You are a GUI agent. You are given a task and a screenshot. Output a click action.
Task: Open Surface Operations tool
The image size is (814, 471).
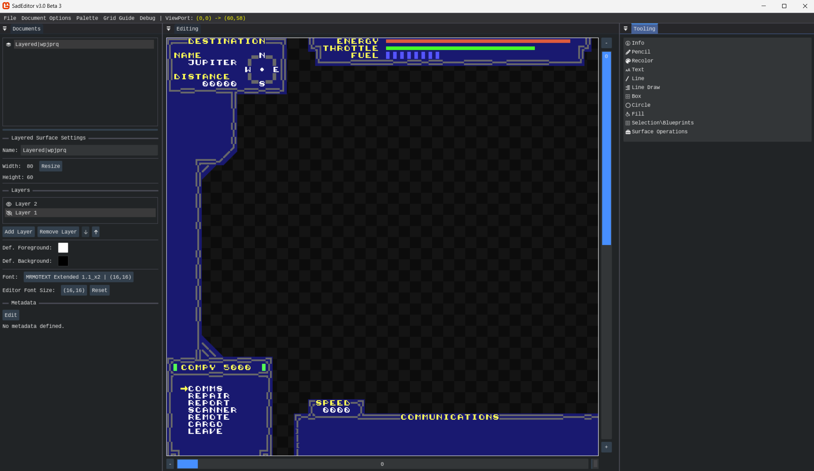[x=659, y=132]
